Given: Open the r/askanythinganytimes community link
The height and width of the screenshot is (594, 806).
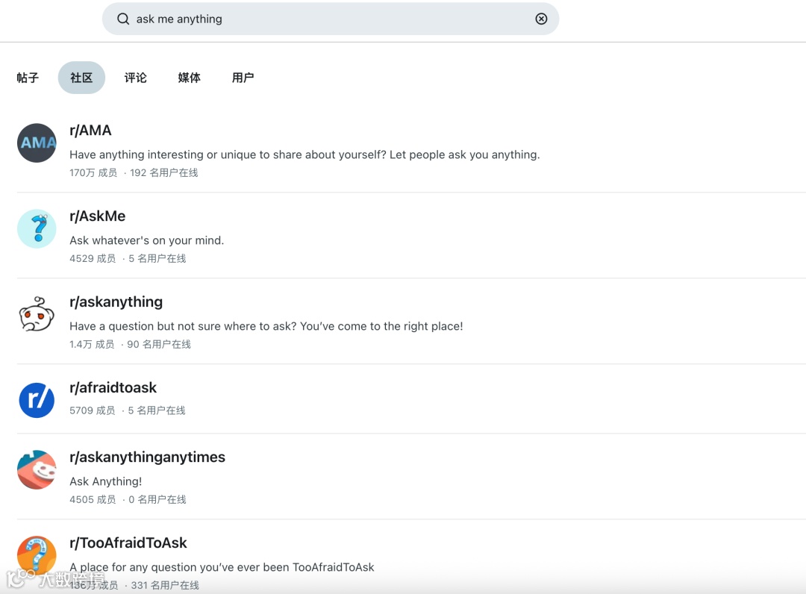Looking at the screenshot, I should pyautogui.click(x=148, y=457).
